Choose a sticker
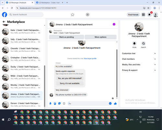Image resolution: width=162 pixels, height=130 pixels. pyautogui.click(x=59, y=103)
